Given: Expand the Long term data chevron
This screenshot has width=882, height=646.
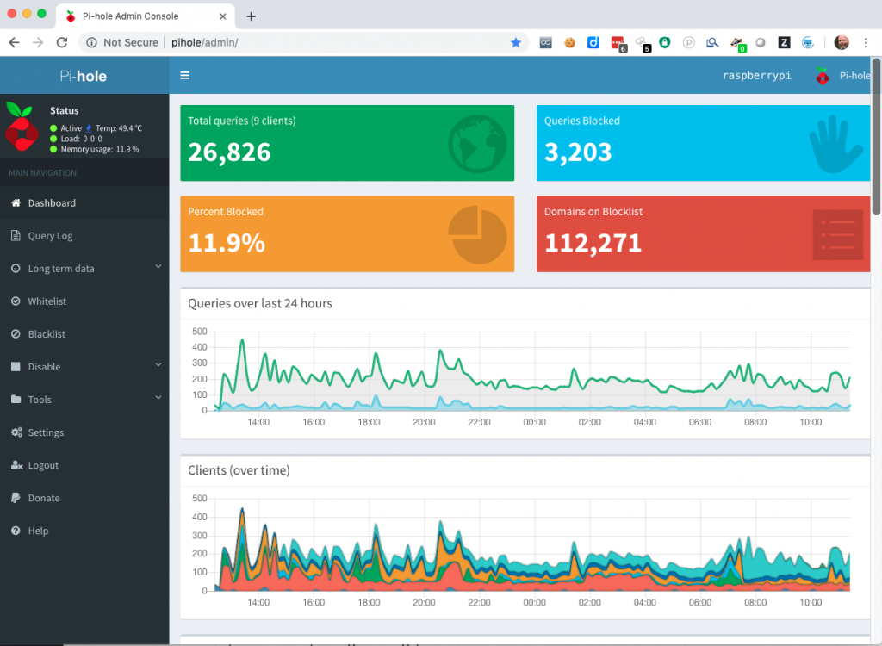Looking at the screenshot, I should tap(158, 266).
